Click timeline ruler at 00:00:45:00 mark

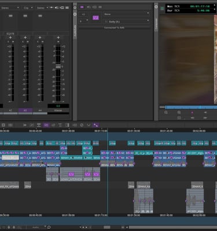click(x=35, y=131)
